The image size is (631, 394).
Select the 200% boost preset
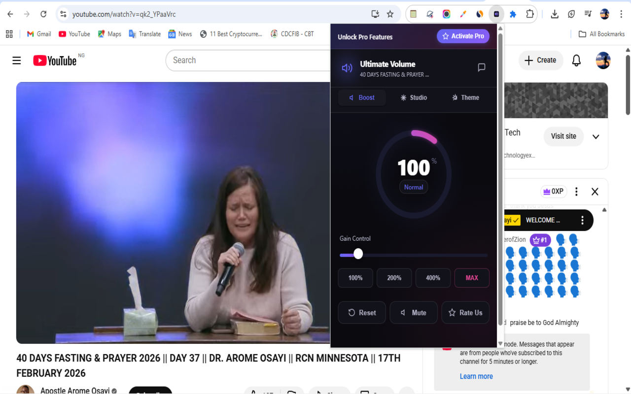[394, 278]
